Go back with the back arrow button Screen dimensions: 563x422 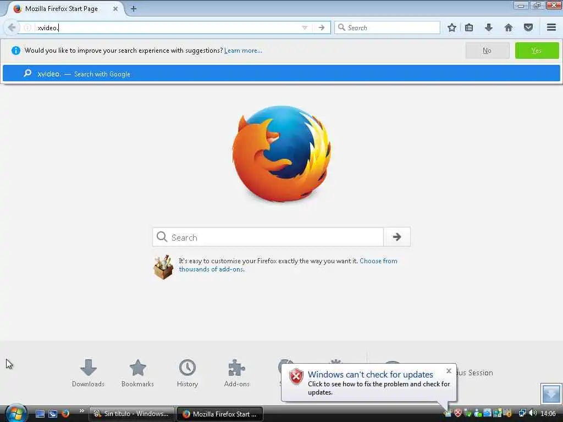[x=12, y=27]
